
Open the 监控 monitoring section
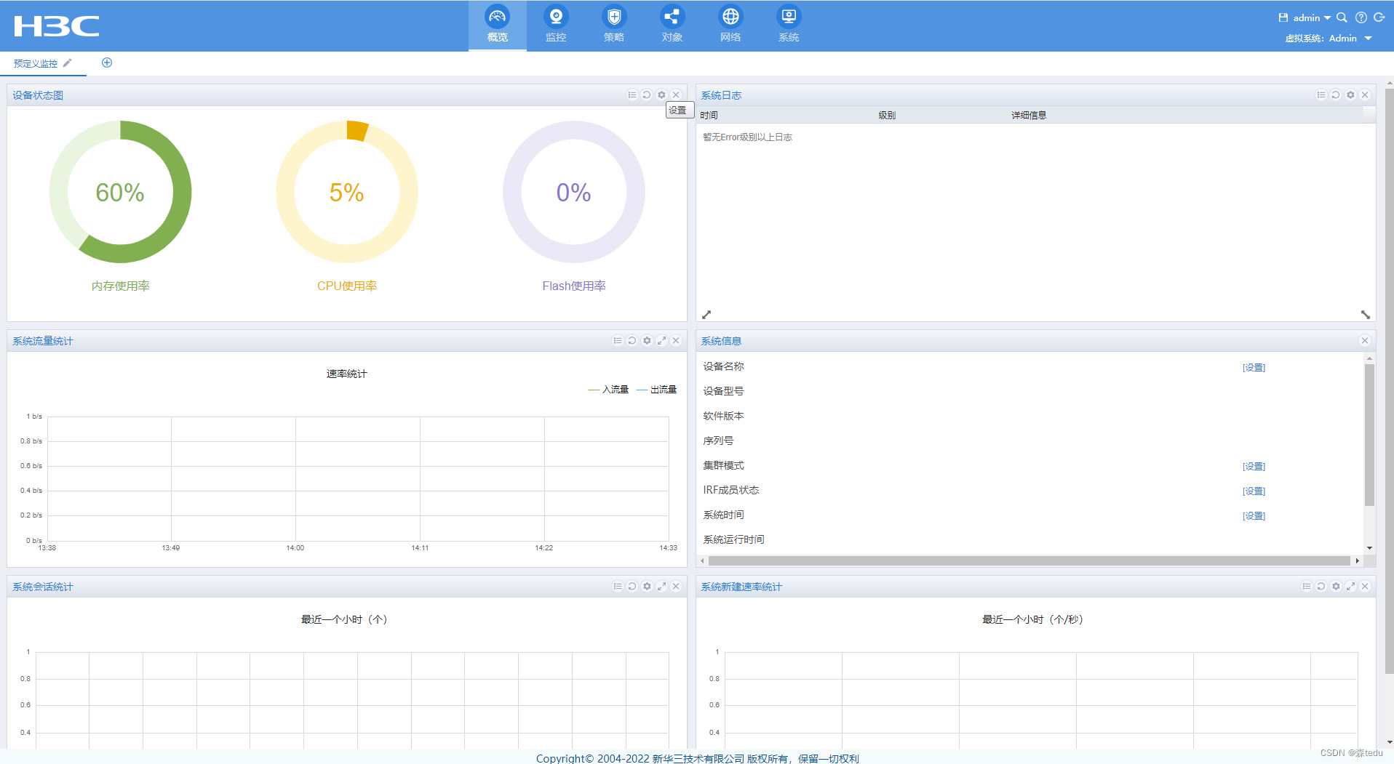(556, 25)
